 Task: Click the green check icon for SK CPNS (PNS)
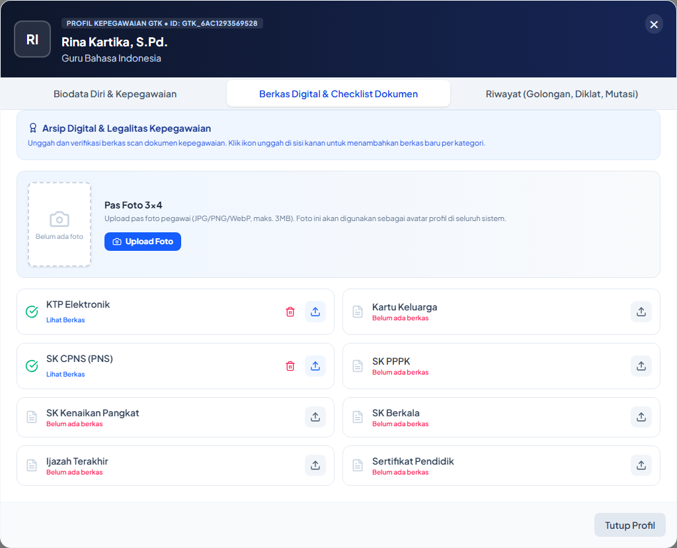tap(32, 366)
